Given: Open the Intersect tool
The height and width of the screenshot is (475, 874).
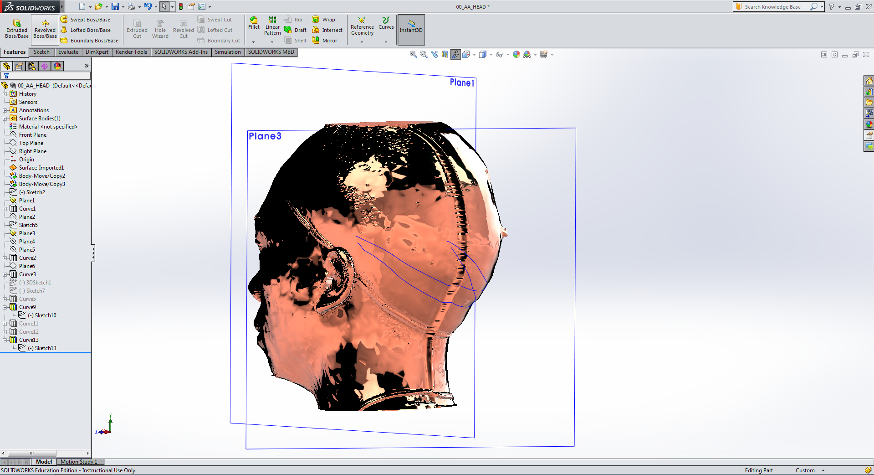Looking at the screenshot, I should coord(327,30).
